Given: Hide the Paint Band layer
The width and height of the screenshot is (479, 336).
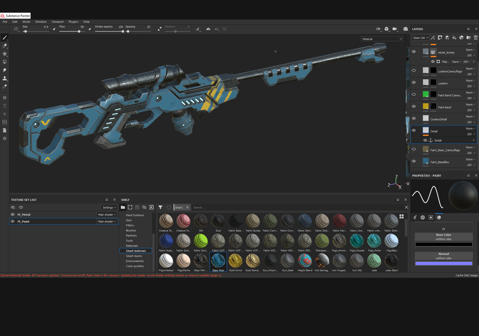Looking at the screenshot, I should [x=414, y=106].
